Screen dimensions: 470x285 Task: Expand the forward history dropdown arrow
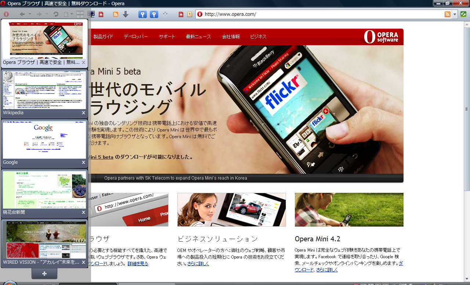(x=47, y=14)
